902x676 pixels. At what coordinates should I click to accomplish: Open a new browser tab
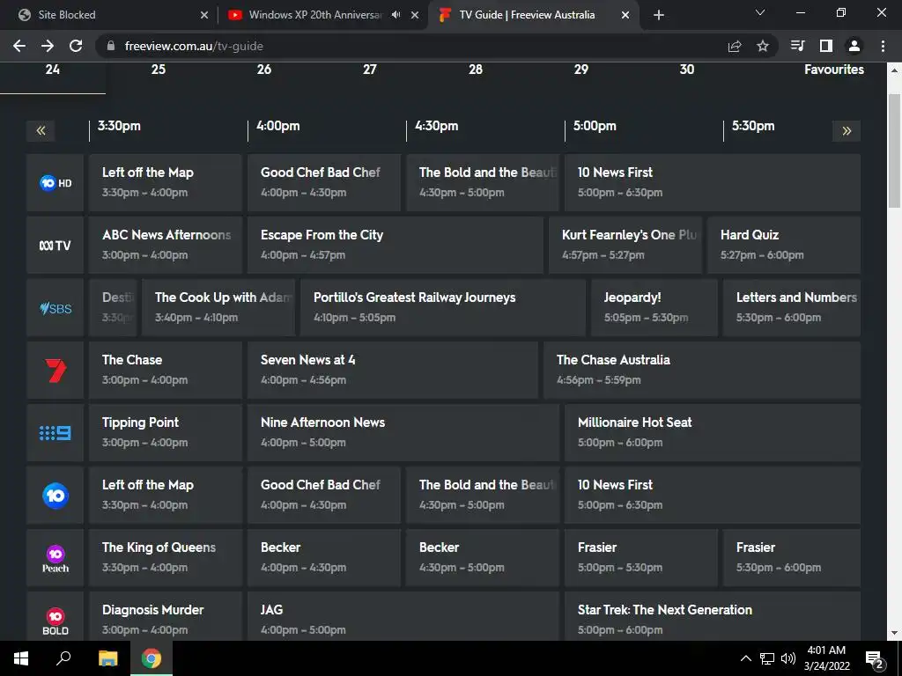(x=659, y=15)
